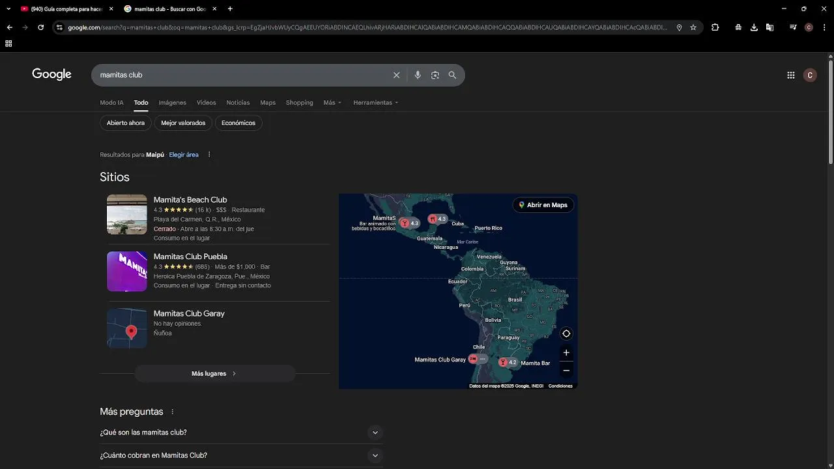Screen dimensions: 834x469
Task: Expand ¿Qué son las mamitas club? question
Action: (x=241, y=433)
